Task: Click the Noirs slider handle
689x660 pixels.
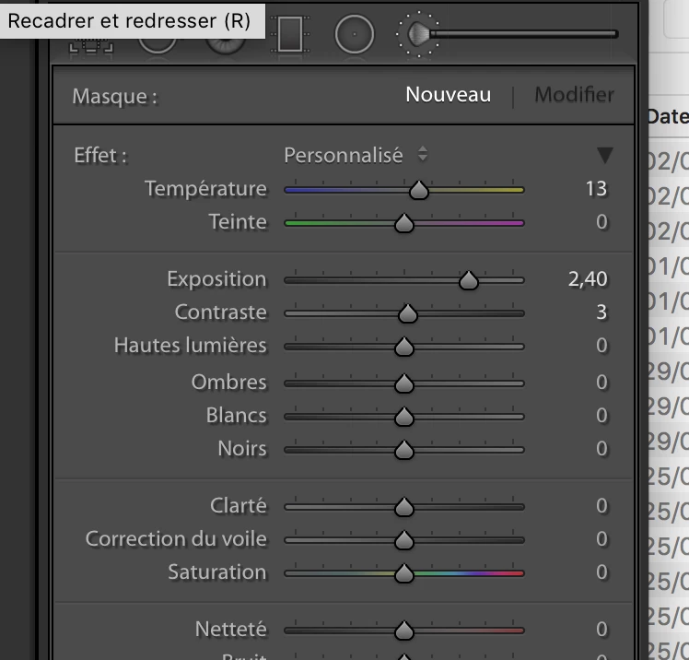Action: [x=403, y=450]
